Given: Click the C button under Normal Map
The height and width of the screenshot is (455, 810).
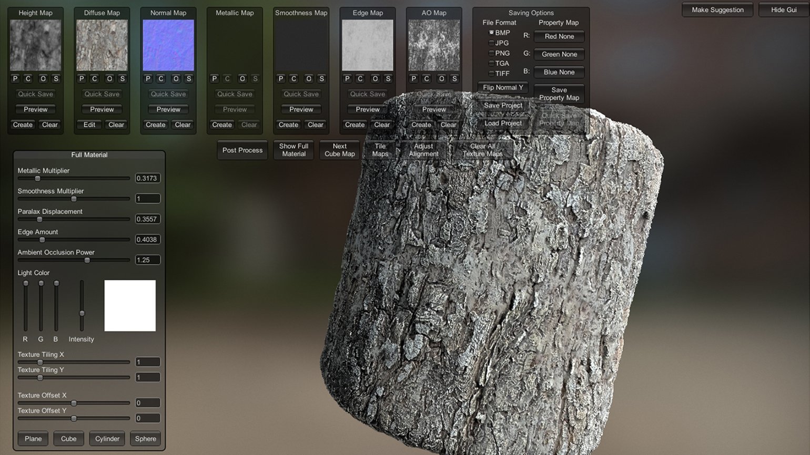Looking at the screenshot, I should click(x=161, y=79).
